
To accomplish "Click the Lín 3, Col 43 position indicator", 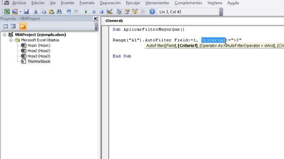I will [x=170, y=12].
